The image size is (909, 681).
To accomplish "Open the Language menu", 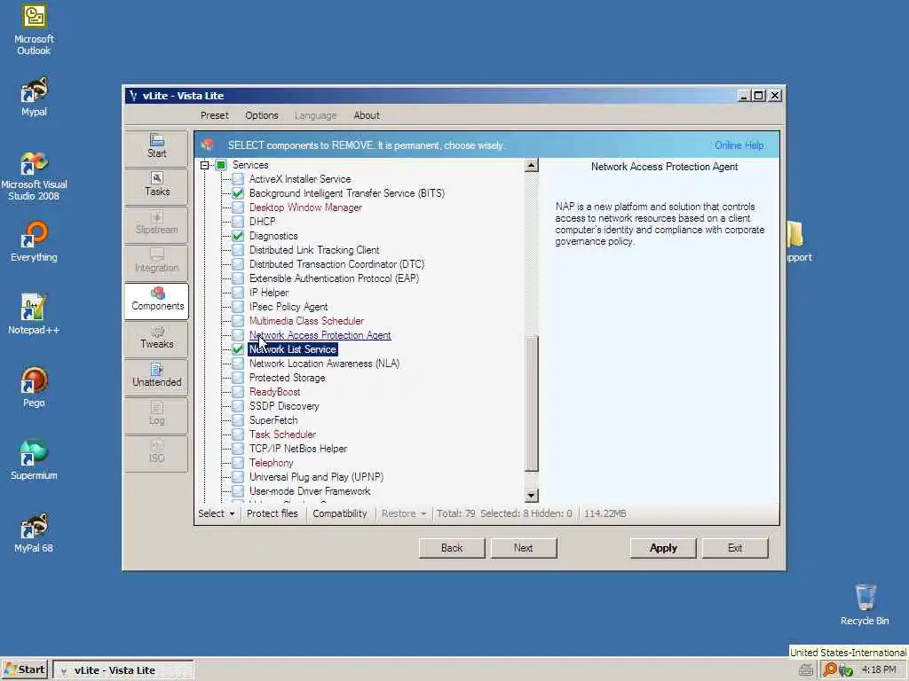I will [315, 115].
